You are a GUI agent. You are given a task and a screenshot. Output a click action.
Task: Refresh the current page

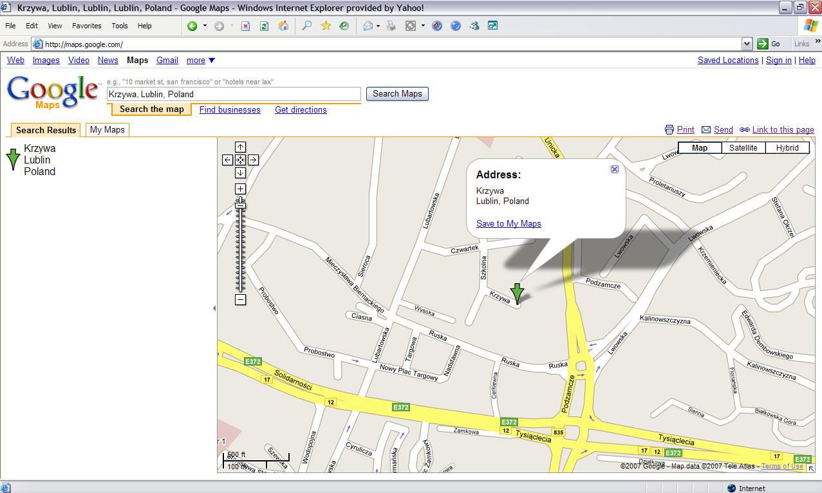click(264, 26)
